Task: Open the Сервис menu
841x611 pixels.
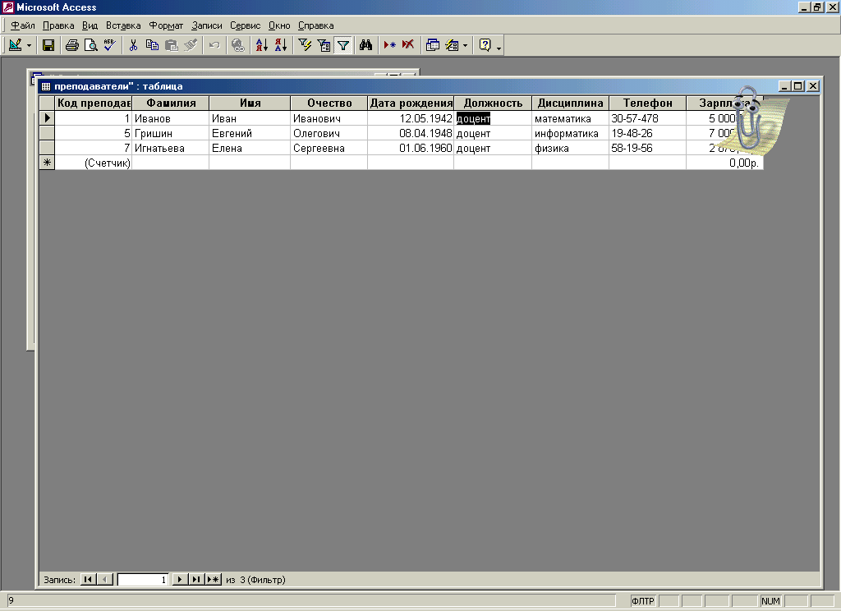Action: [245, 25]
